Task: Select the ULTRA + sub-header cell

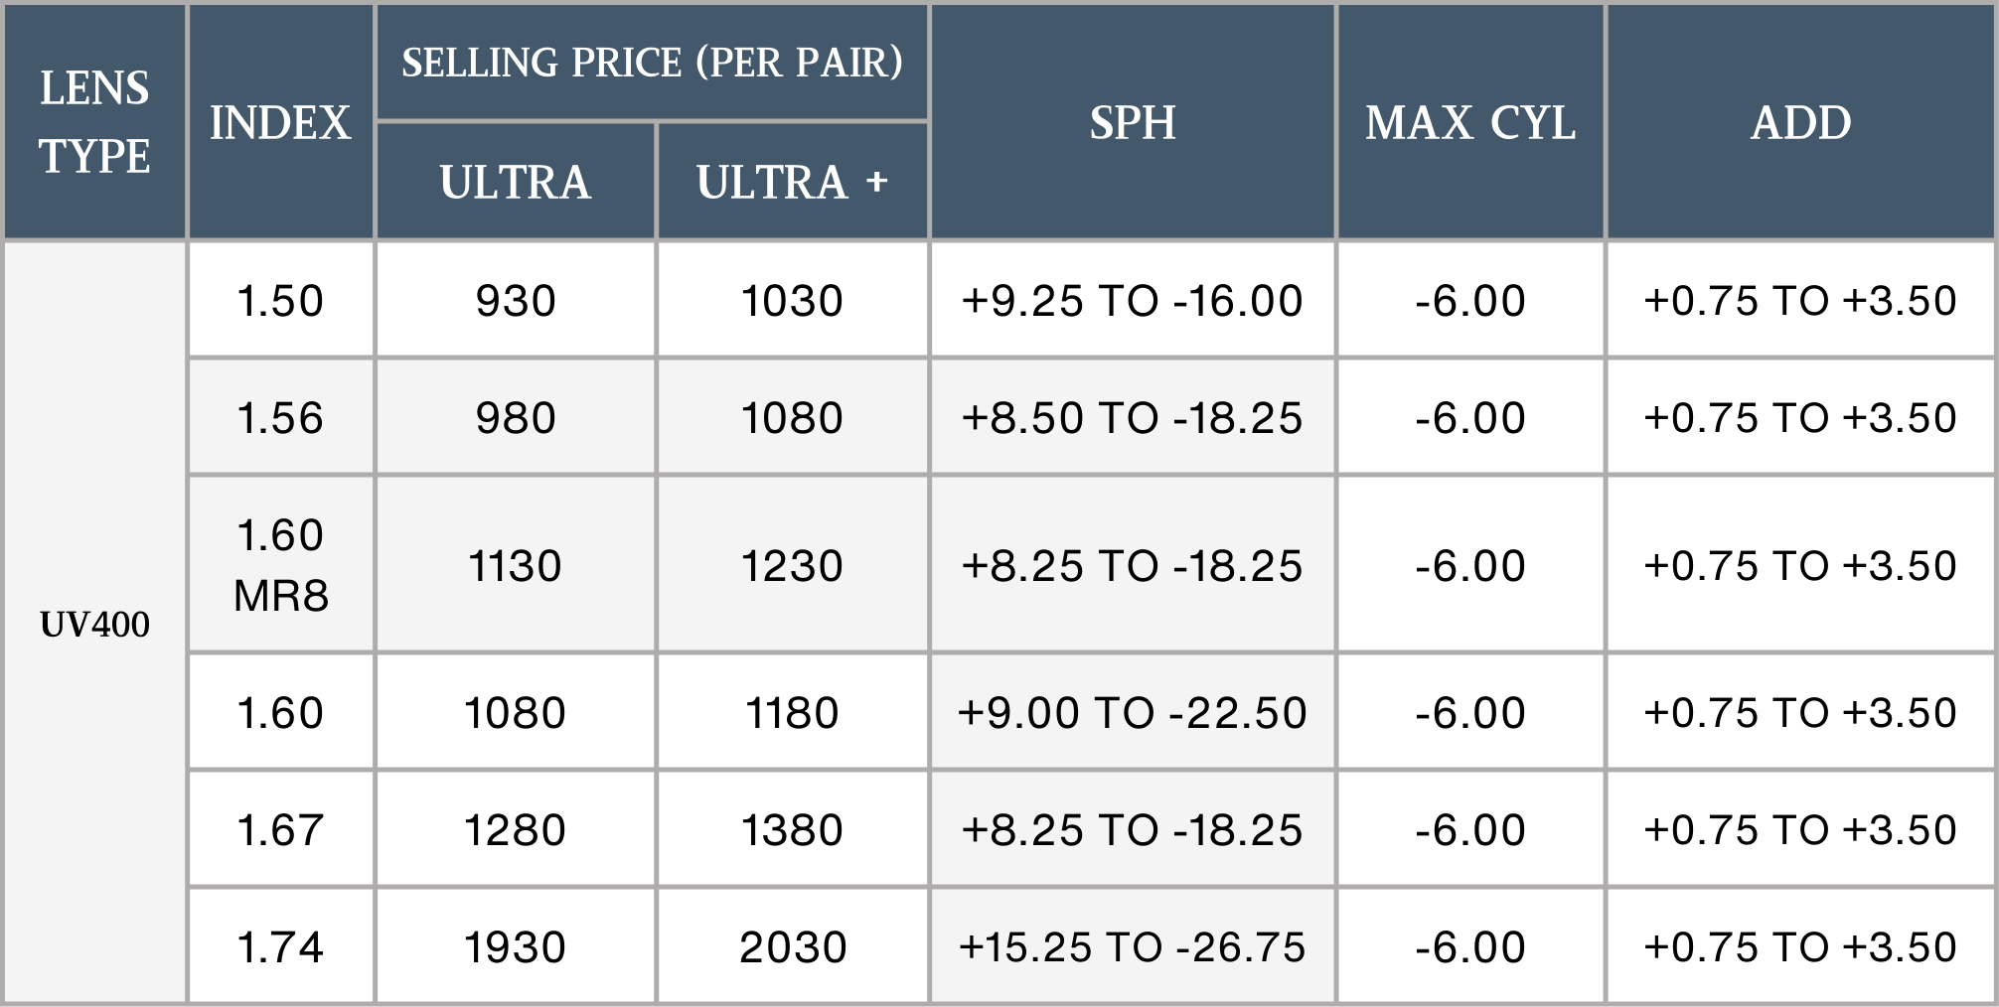Action: pos(792,182)
